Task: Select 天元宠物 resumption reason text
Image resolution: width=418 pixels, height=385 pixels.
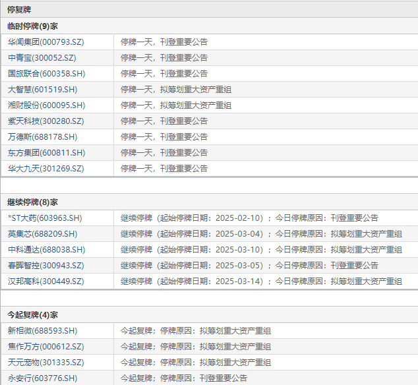Action: tap(196, 363)
